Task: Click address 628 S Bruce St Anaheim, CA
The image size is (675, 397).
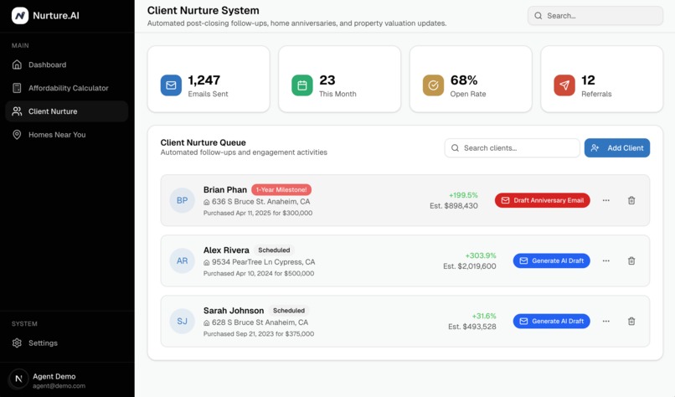Action: click(260, 322)
